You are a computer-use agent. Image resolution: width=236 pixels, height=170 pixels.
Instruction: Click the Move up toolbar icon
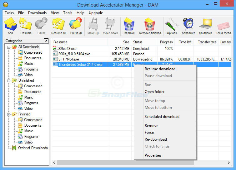tap(93, 24)
